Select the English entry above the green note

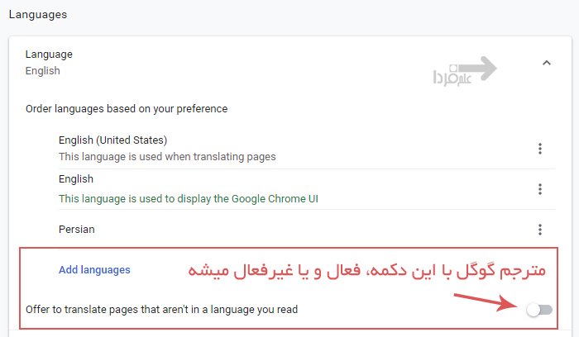(x=76, y=179)
